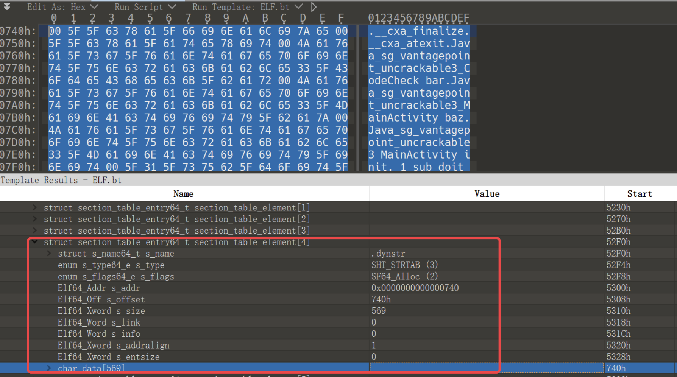Open the Run Script dropdown
The width and height of the screenshot is (677, 377).
pyautogui.click(x=146, y=7)
